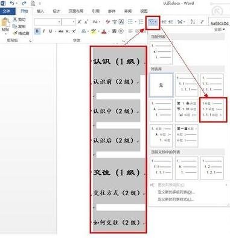The height and width of the screenshot is (238, 230).
Task: Select the 第1章 list style
Action: [187, 110]
